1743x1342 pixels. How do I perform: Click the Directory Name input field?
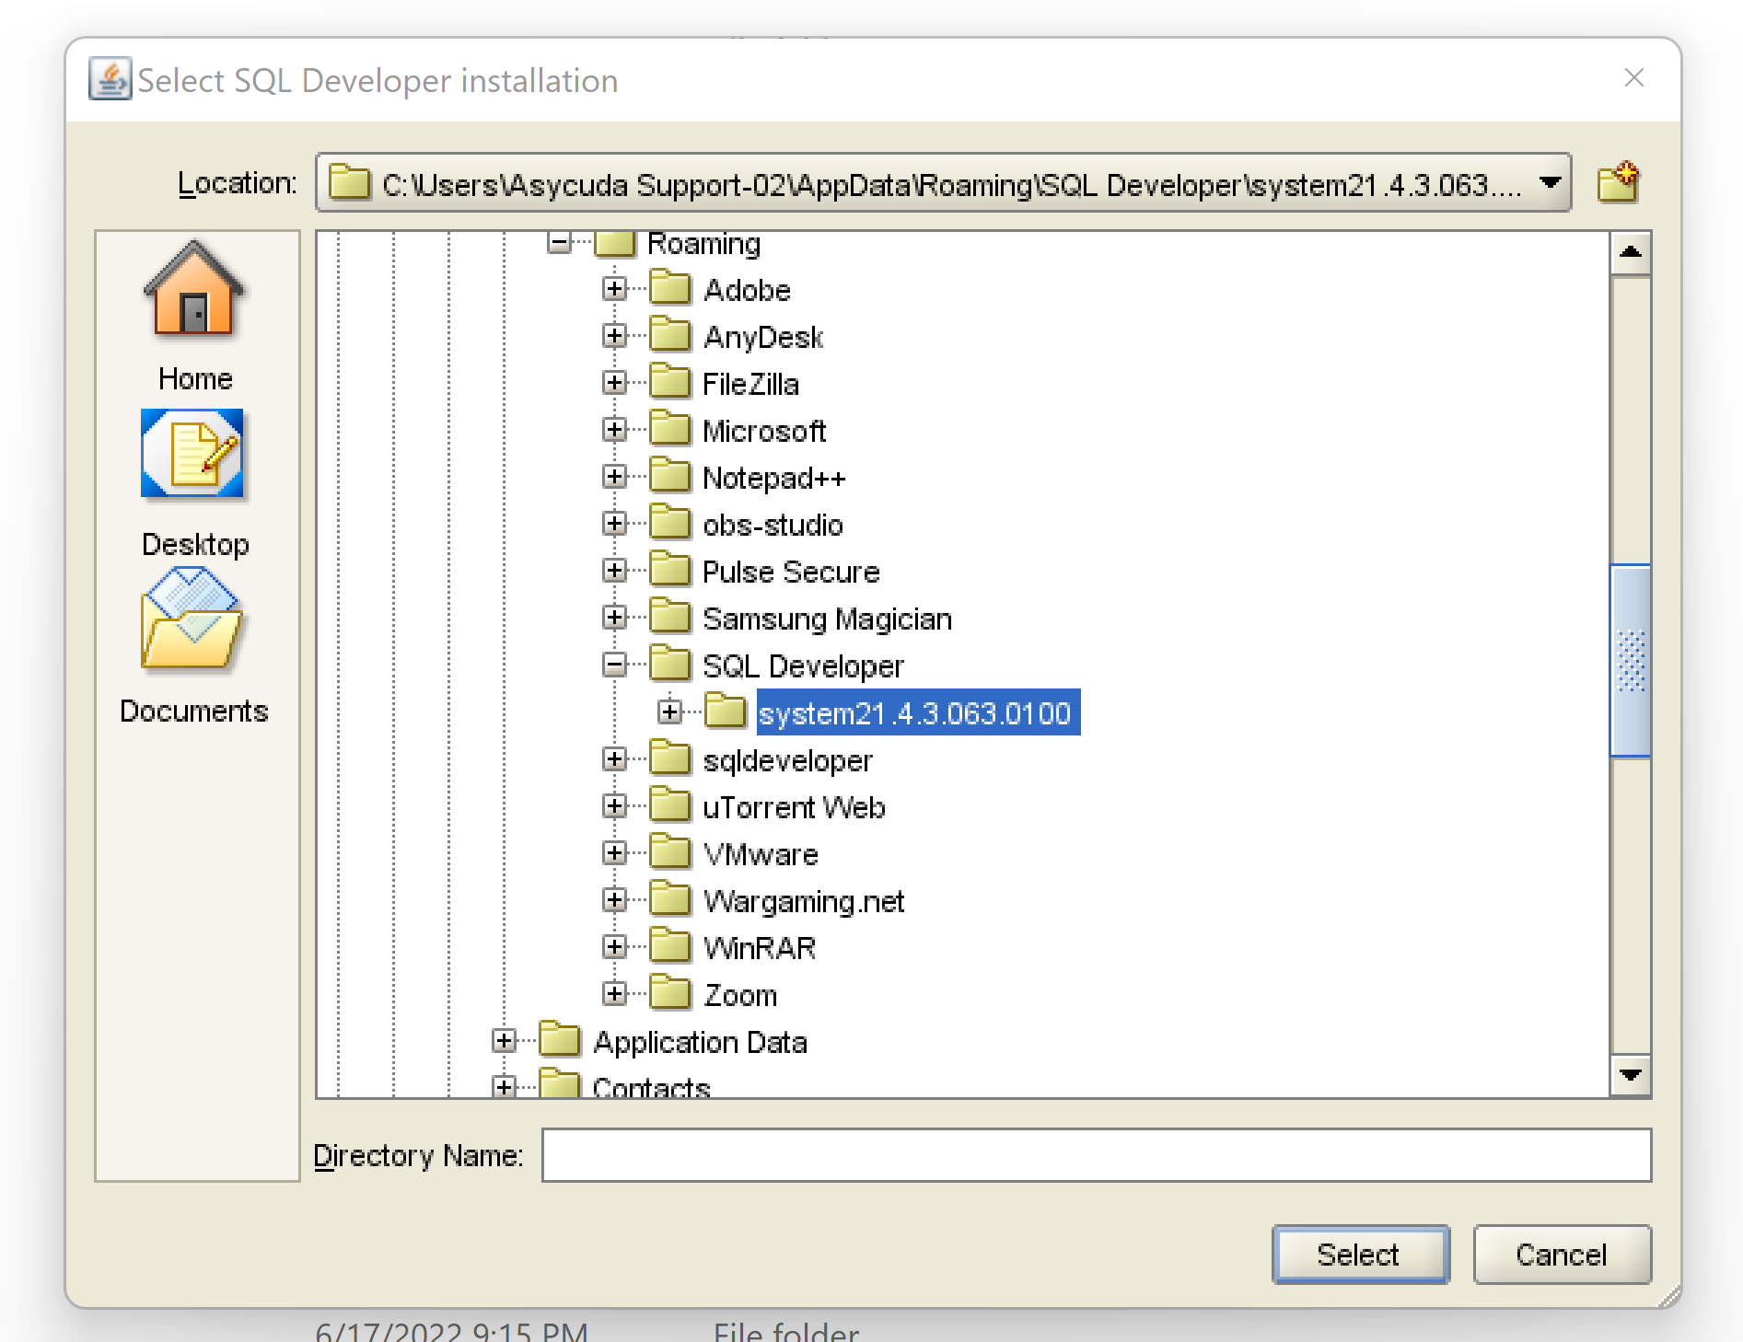(x=1096, y=1154)
